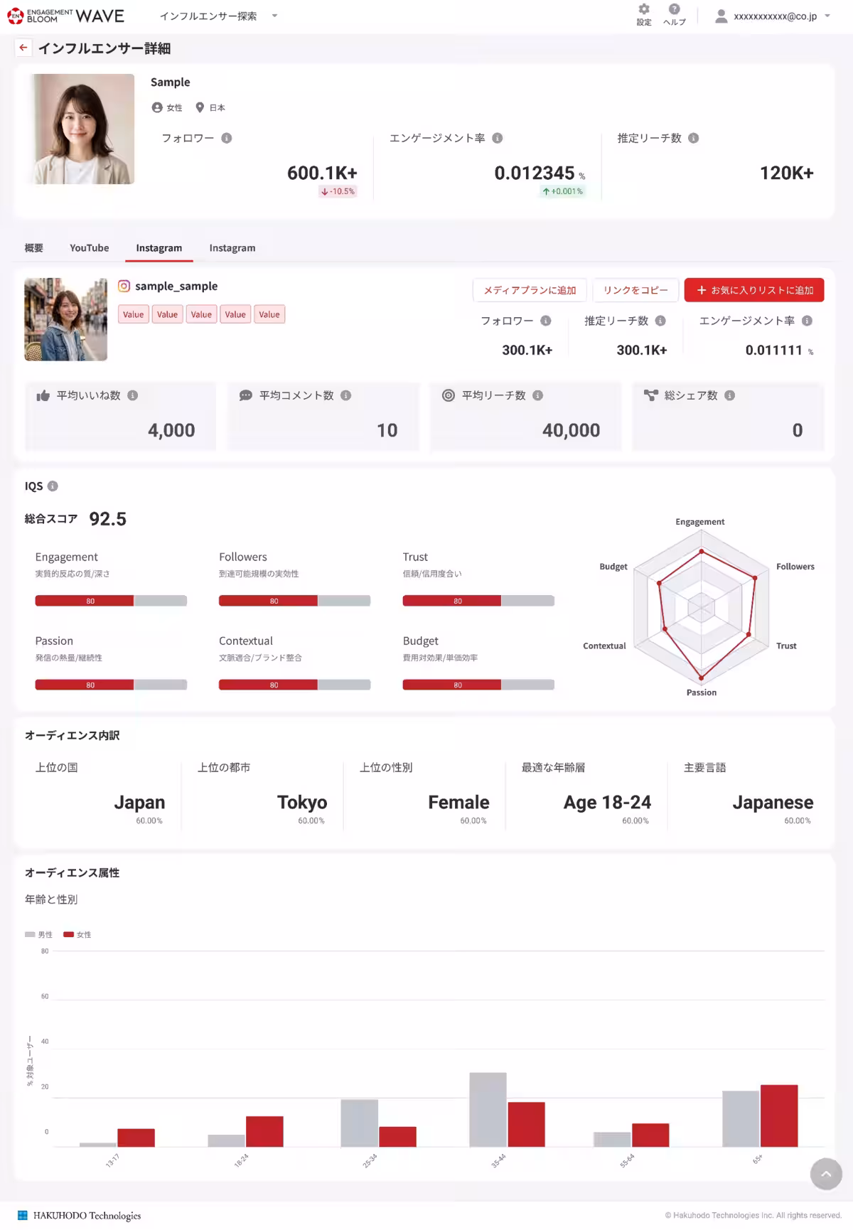Click the info icon next to IQS
Screen dimensions: 853x1230
pyautogui.click(x=53, y=486)
